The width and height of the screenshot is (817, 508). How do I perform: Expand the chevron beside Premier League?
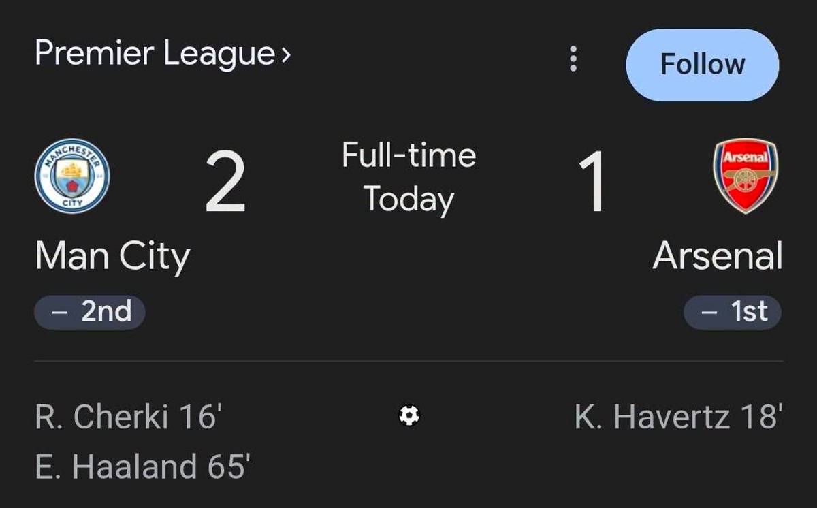[286, 54]
